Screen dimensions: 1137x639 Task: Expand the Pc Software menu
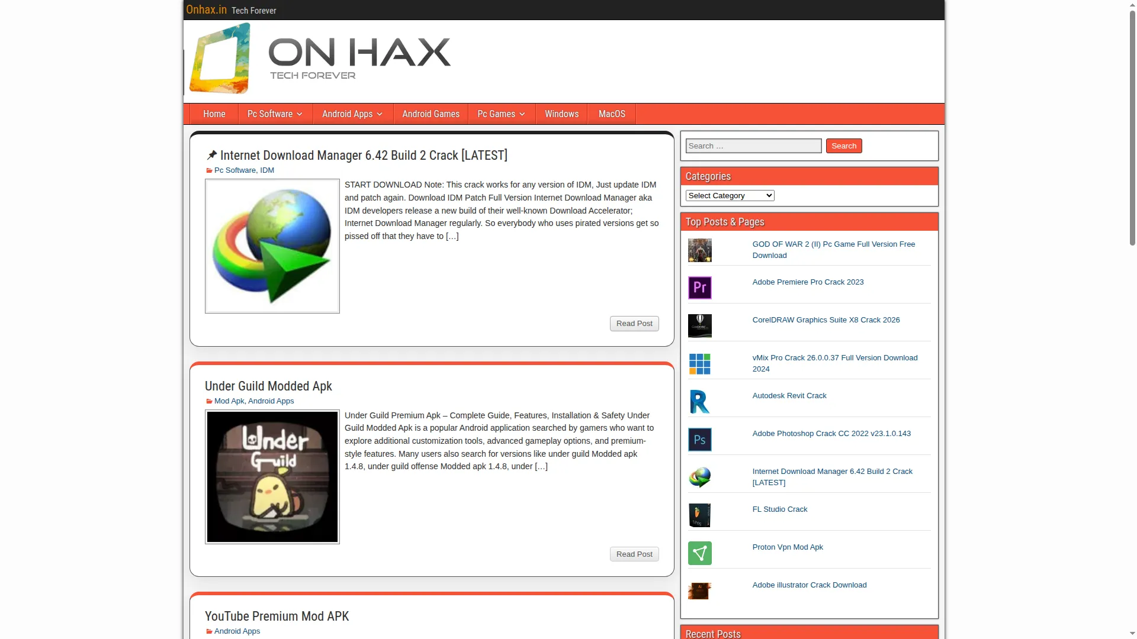pyautogui.click(x=275, y=114)
